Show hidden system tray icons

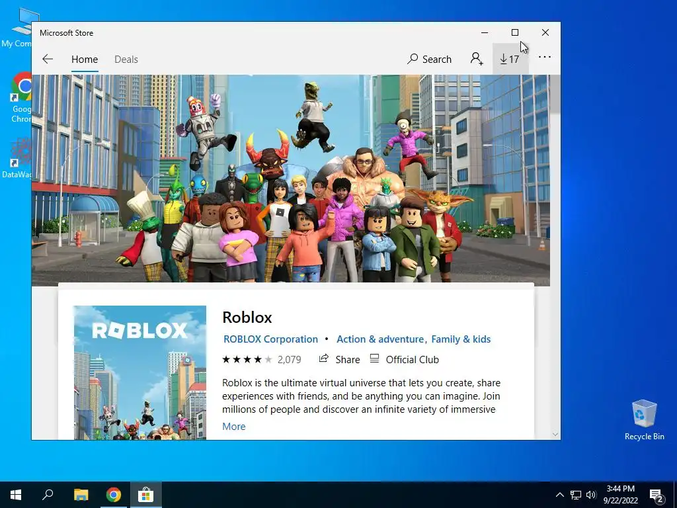pos(559,495)
